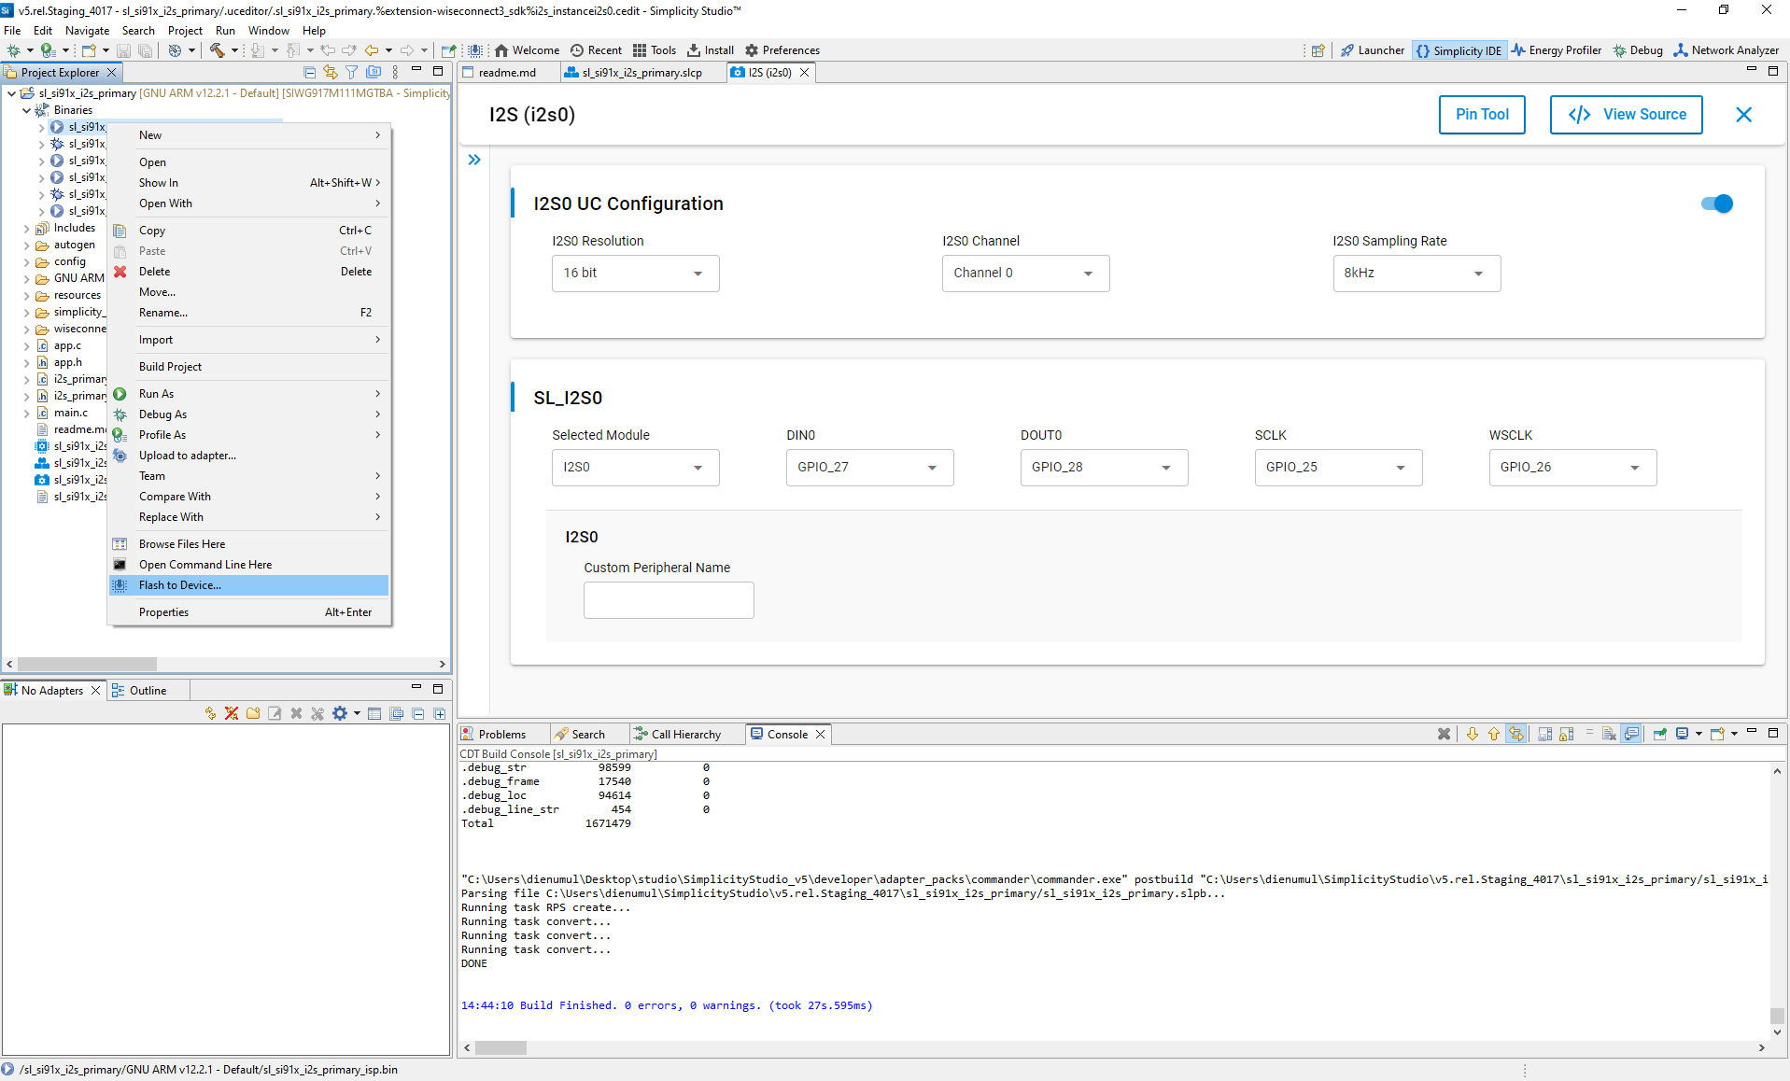Expand the collapsed side panel chevrons

[x=474, y=160]
